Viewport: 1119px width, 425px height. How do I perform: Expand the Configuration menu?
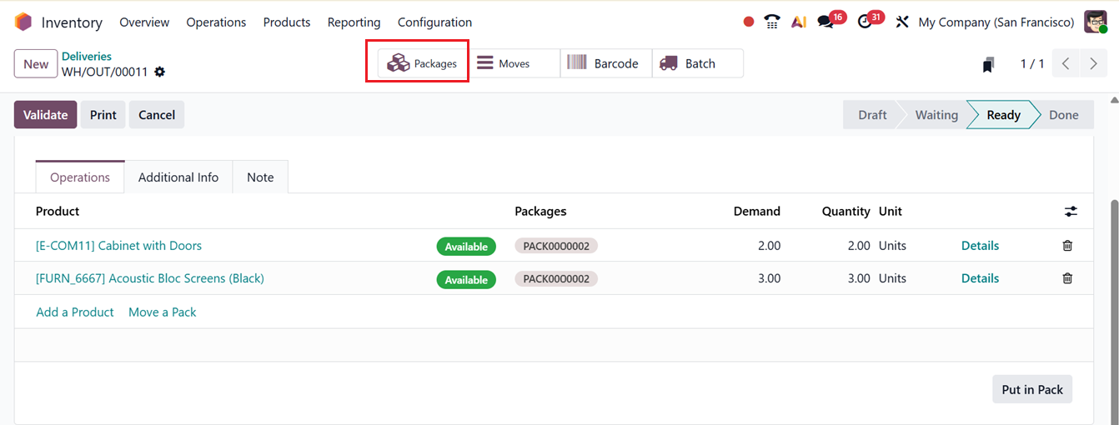(x=434, y=22)
